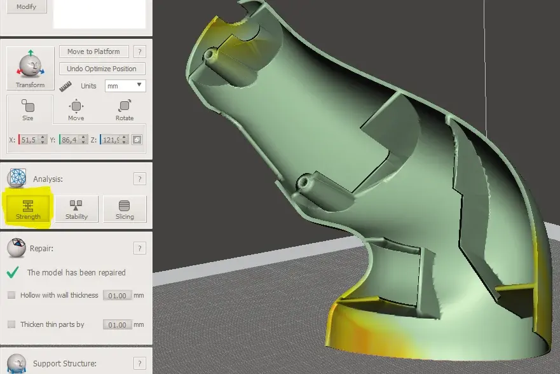Open the Stability analysis tool
The image size is (560, 374).
(x=76, y=209)
